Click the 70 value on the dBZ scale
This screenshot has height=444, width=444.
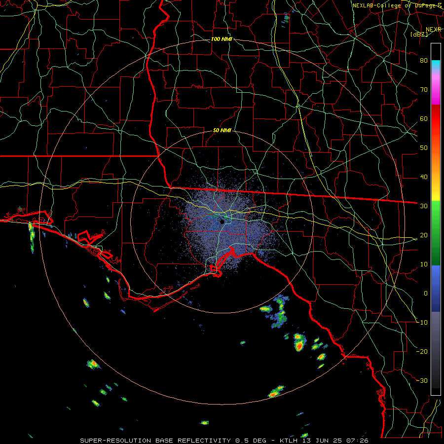click(x=424, y=90)
